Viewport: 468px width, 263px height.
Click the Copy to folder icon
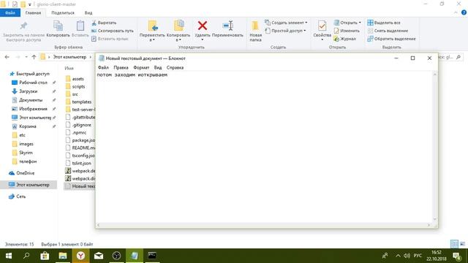click(178, 26)
